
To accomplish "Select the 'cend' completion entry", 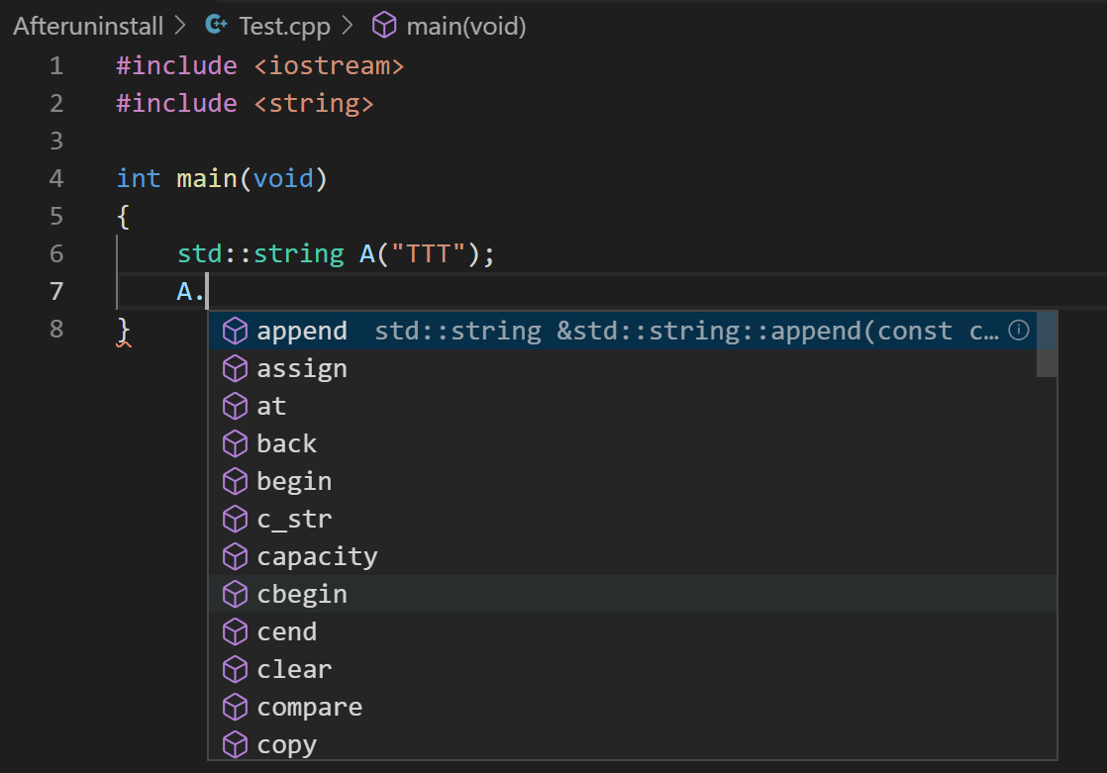I will [x=286, y=630].
